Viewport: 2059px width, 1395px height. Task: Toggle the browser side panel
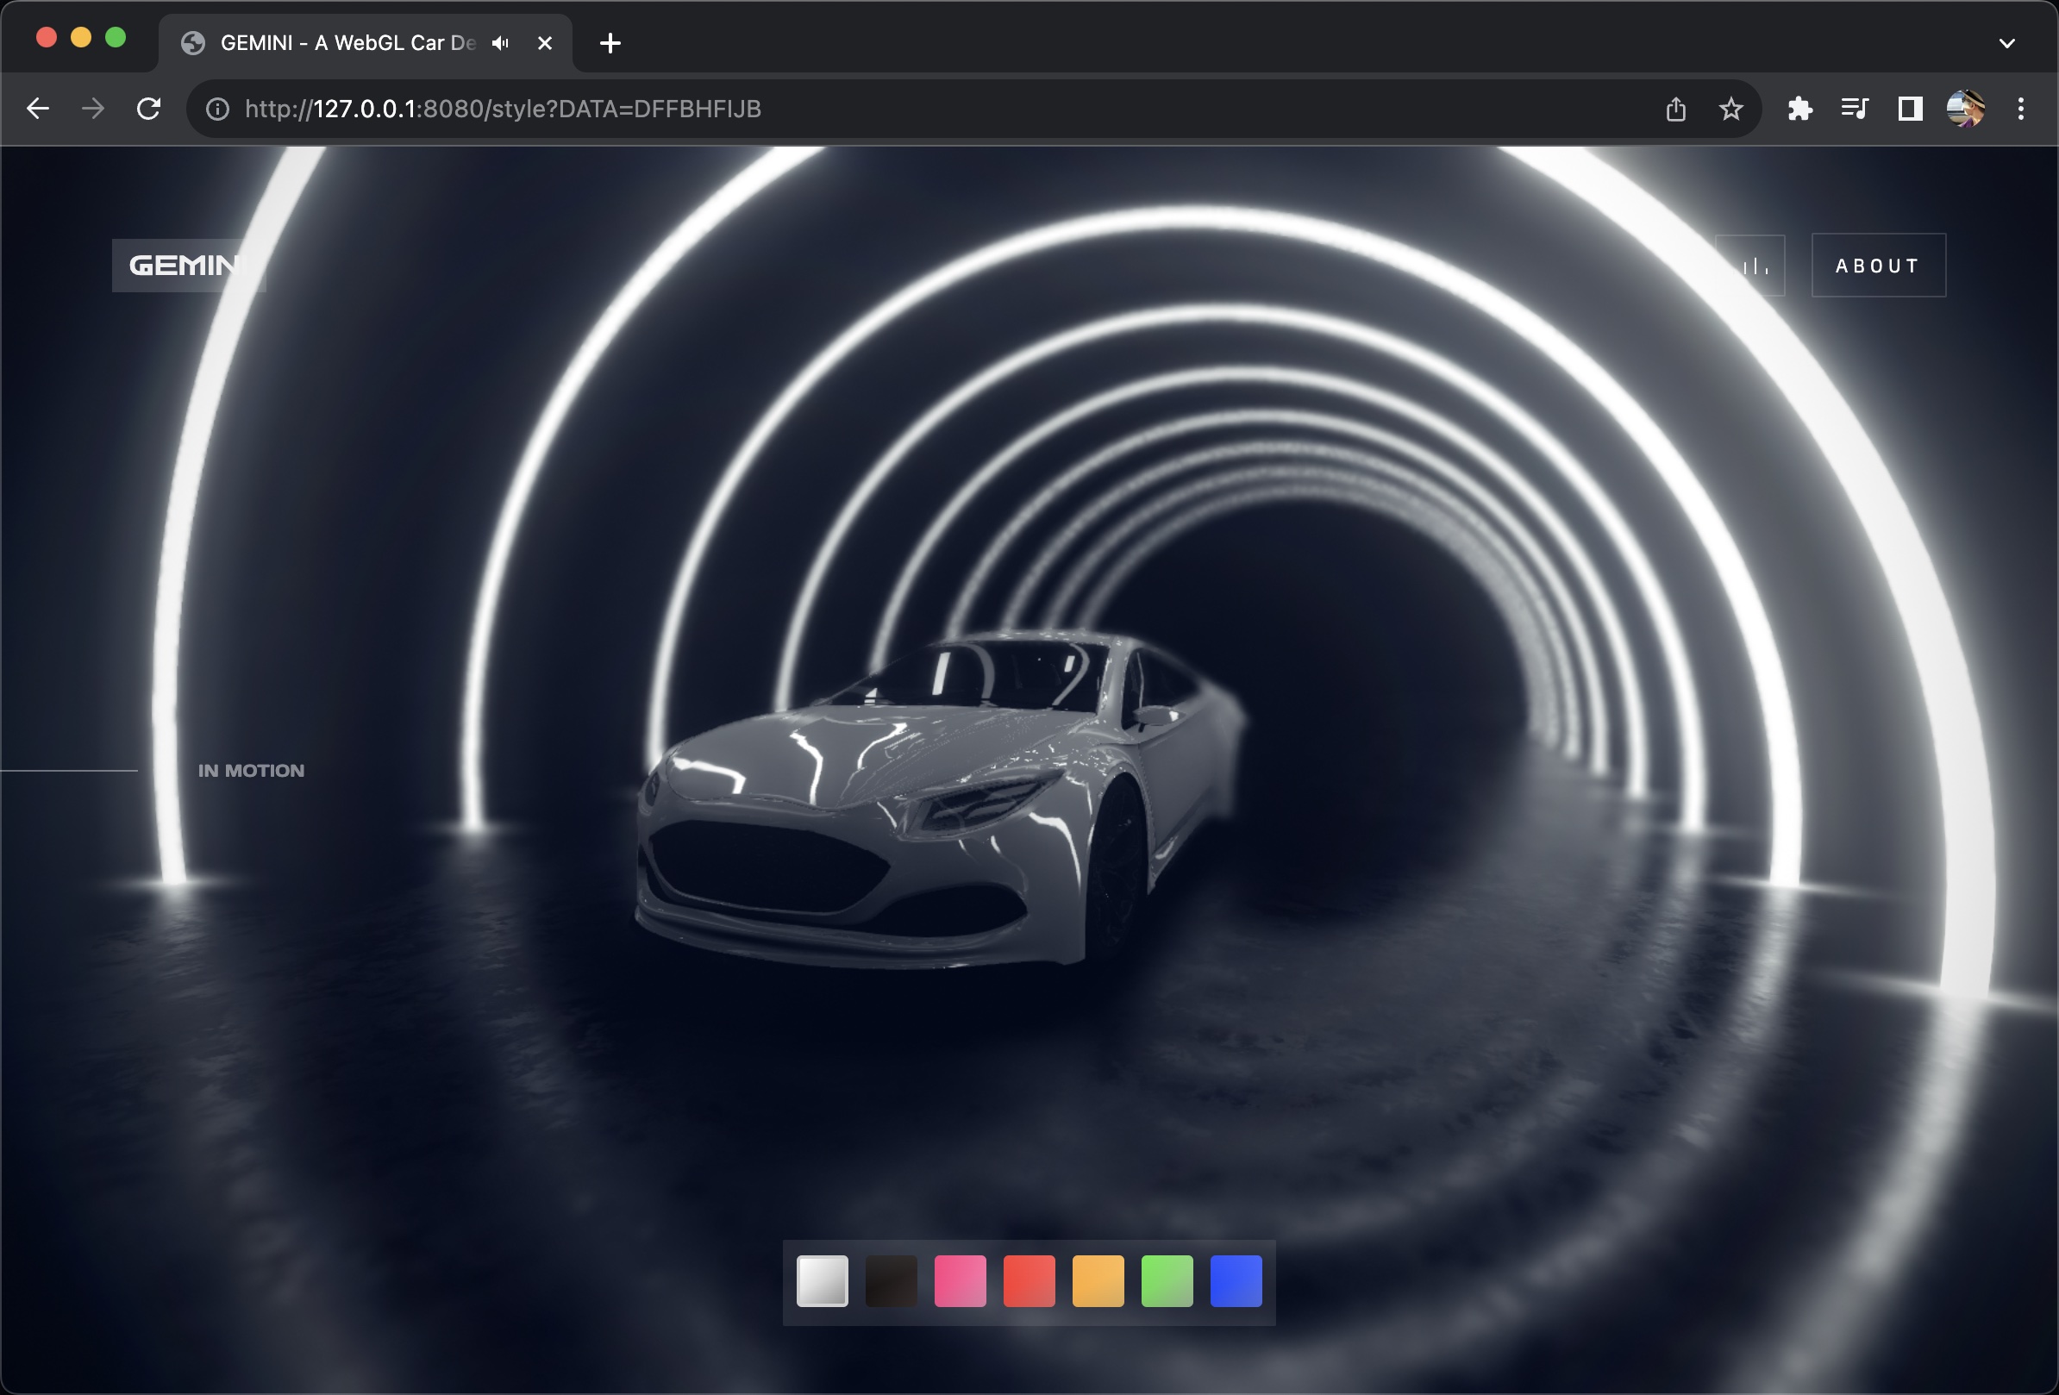[x=1909, y=109]
